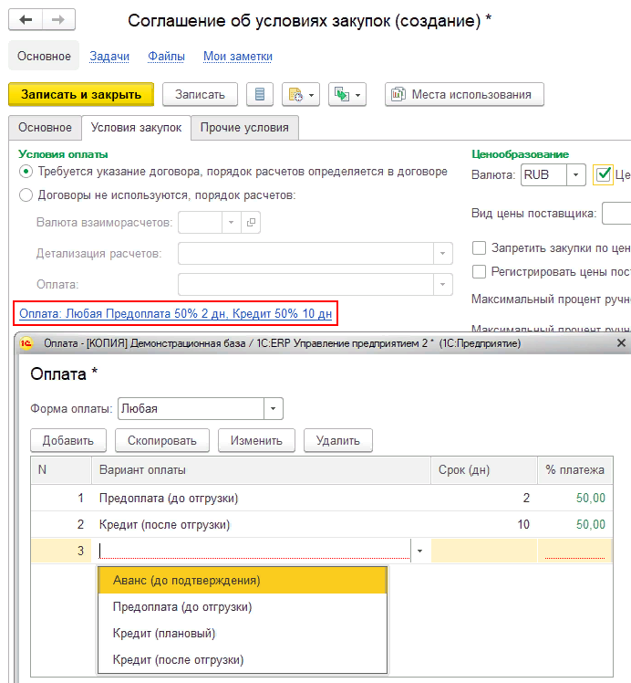Viewport: 631px width, 683px height.
Task: Select radio option requiring contract specification
Action: click(26, 172)
